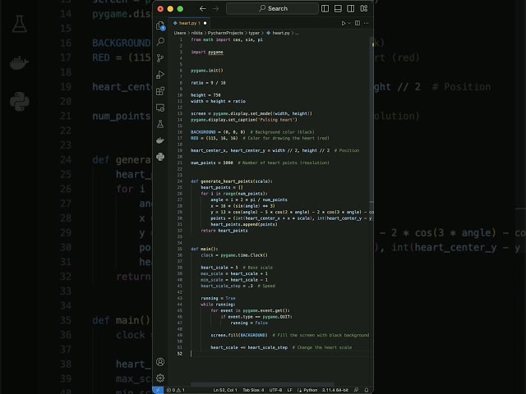
Task: Select the heart.py editor tab
Action: [189, 23]
